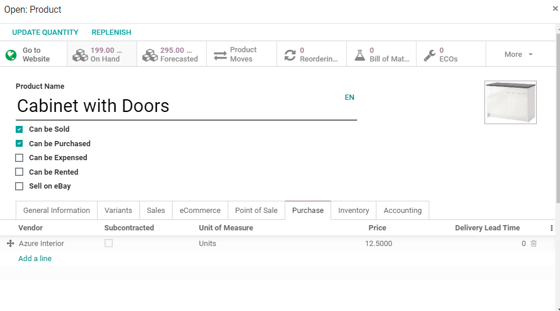The width and height of the screenshot is (560, 311).
Task: Expand the More dropdown
Action: pyautogui.click(x=518, y=54)
